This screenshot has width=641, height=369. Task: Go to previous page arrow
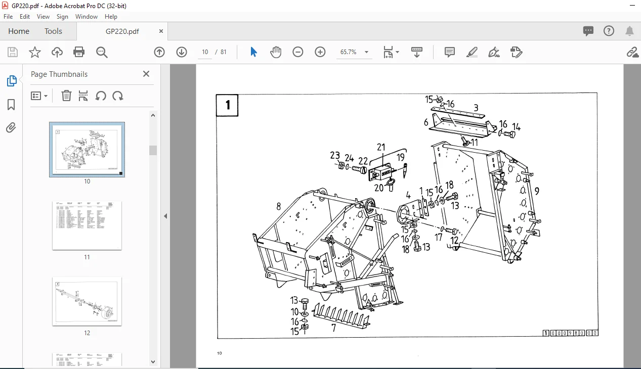[x=159, y=52]
